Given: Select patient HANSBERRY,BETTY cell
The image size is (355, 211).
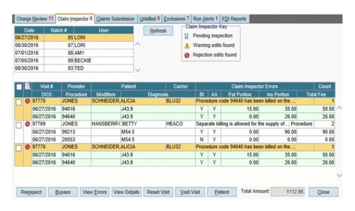Looking at the screenshot, I should coord(128,124).
